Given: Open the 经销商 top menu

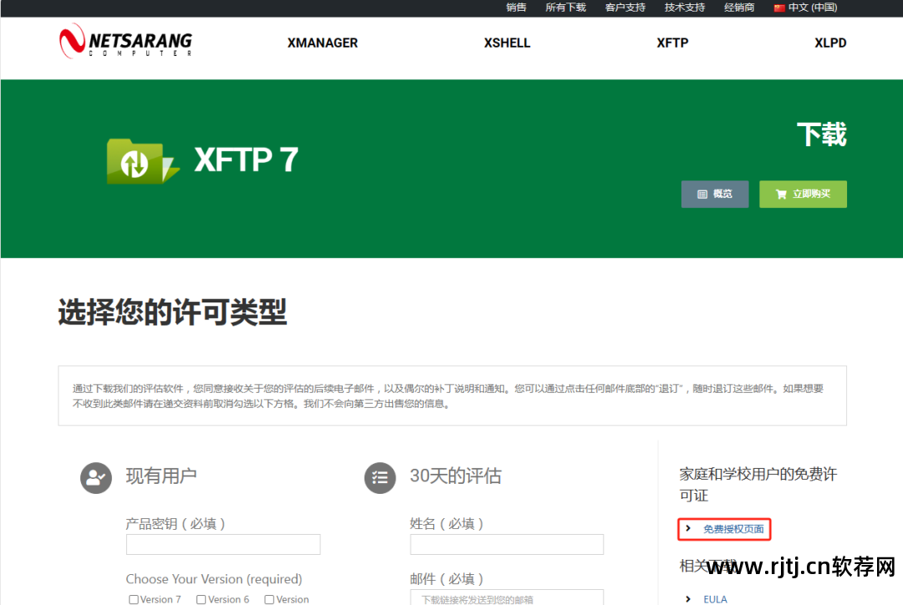Looking at the screenshot, I should point(739,8).
